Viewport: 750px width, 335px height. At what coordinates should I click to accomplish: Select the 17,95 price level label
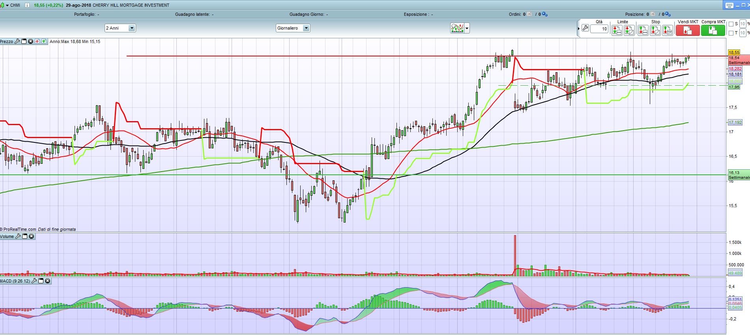click(x=734, y=87)
